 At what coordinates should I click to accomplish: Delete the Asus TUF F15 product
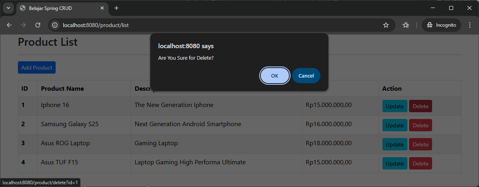click(x=420, y=164)
